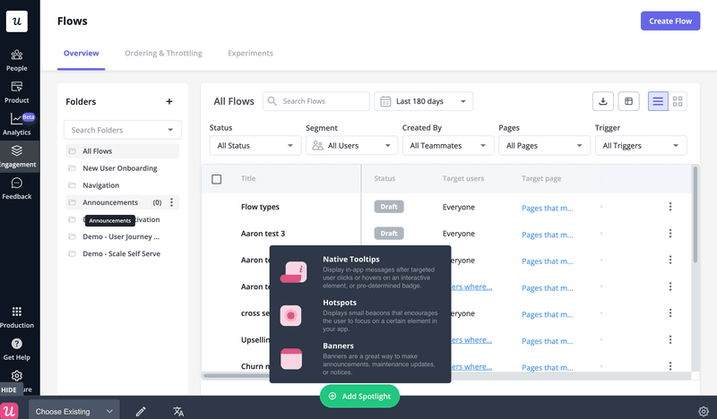Toggle the select-all checkbox in table header
717x419 pixels.
point(217,179)
